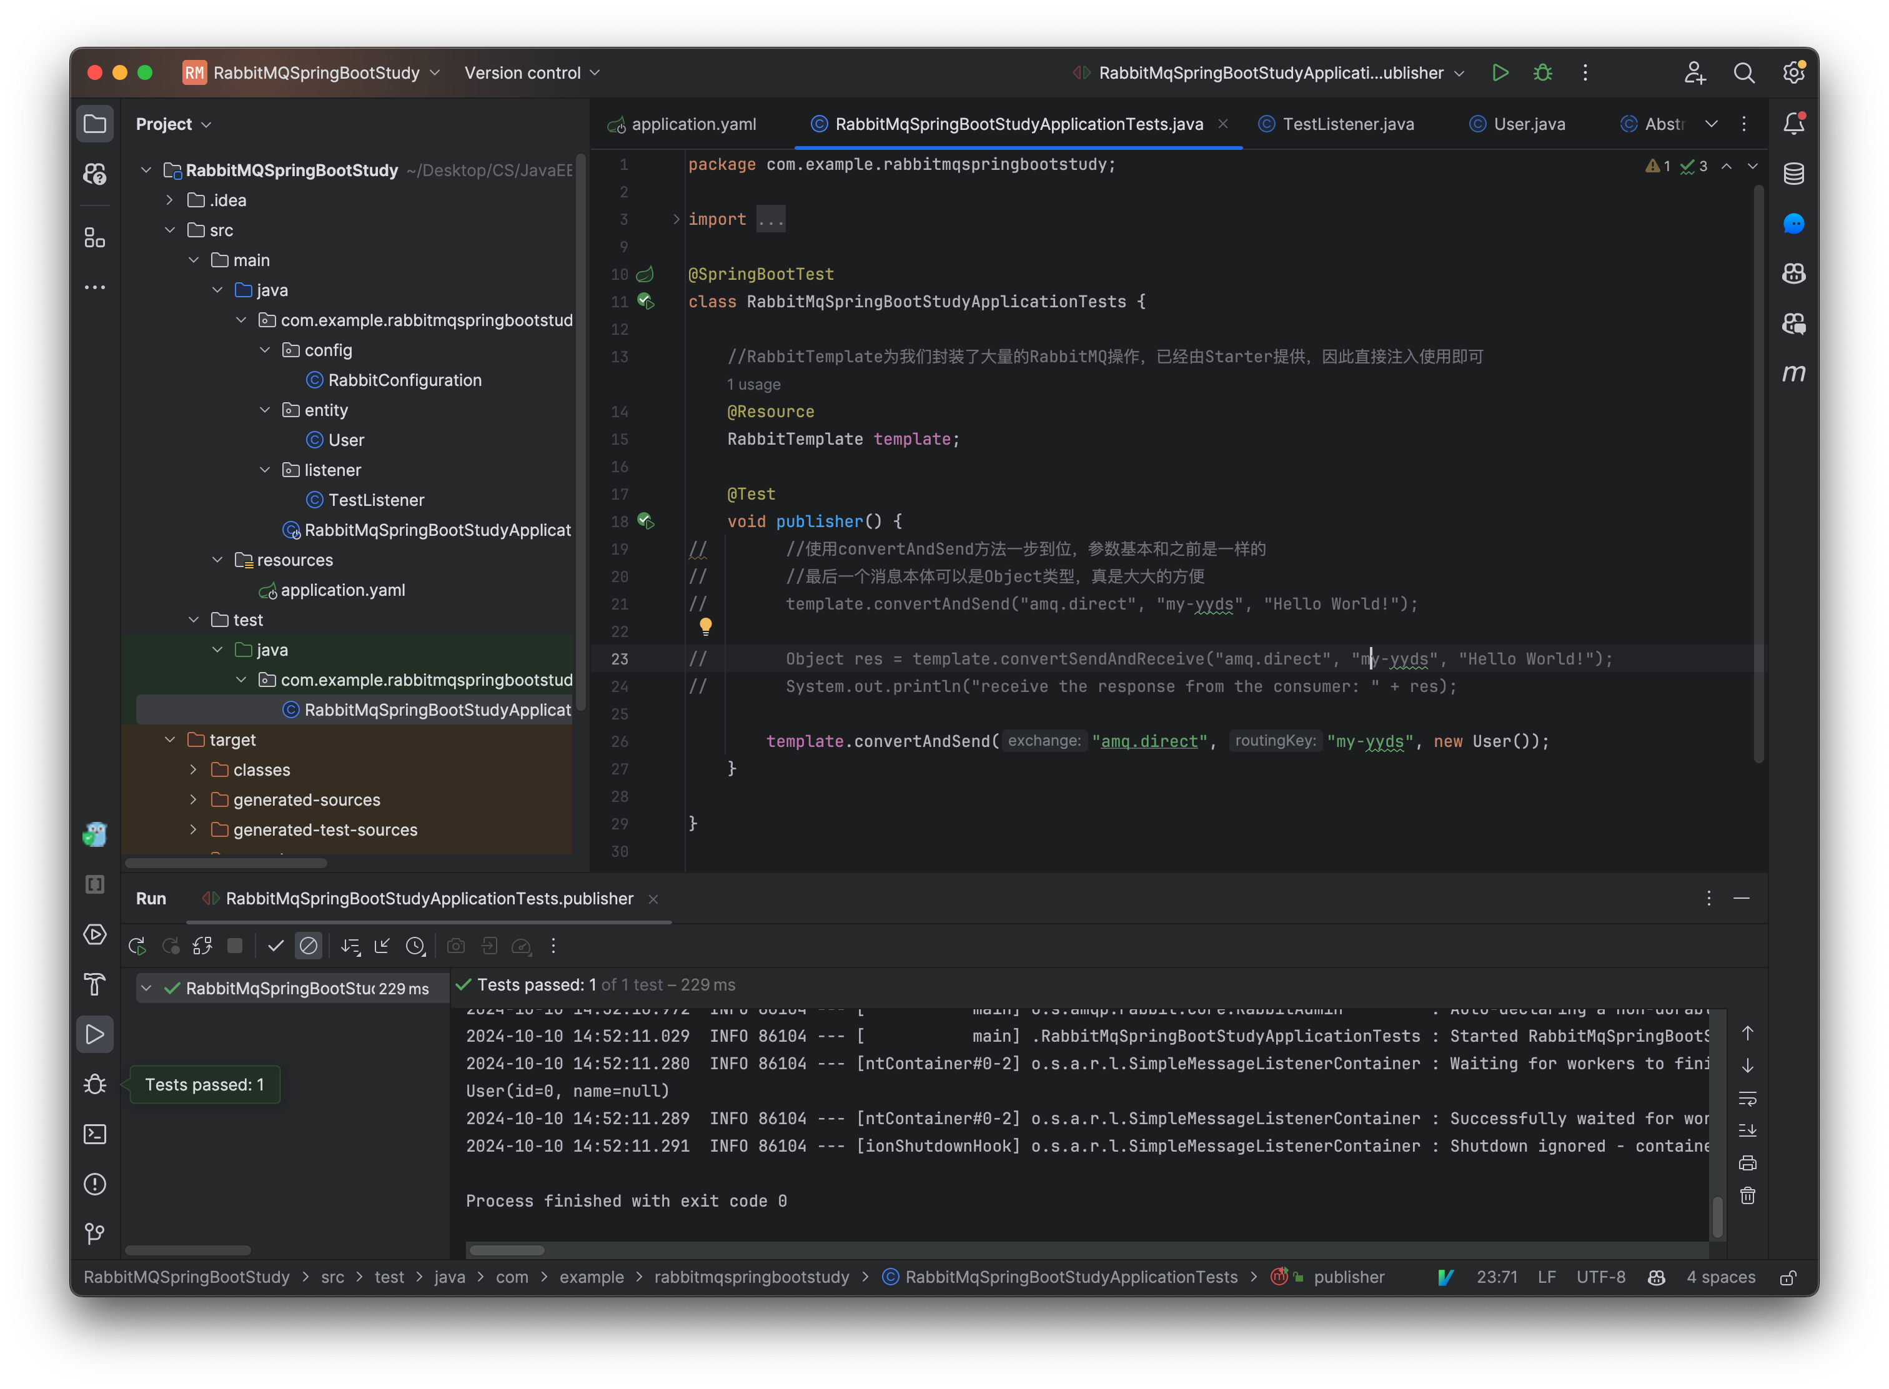The image size is (1889, 1389).
Task: Toggle Show Ignored tests filter
Action: click(309, 946)
